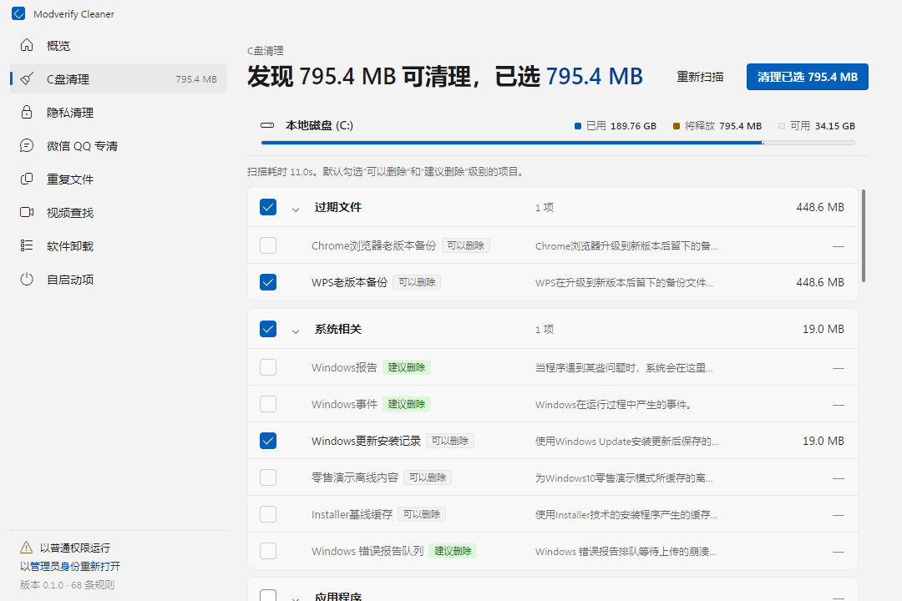
Task: Click the duplicate files icon beside 重复文件
Action: click(27, 179)
